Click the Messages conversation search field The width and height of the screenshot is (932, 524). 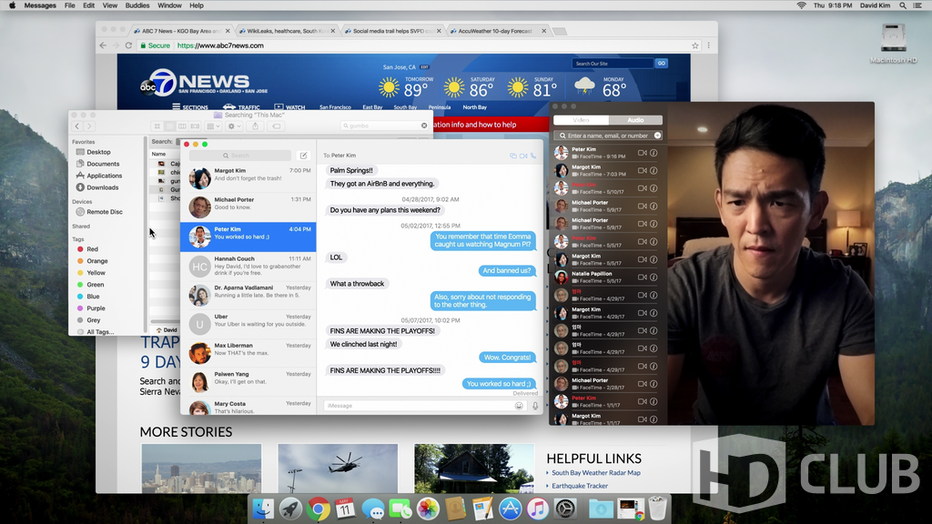[x=240, y=156]
